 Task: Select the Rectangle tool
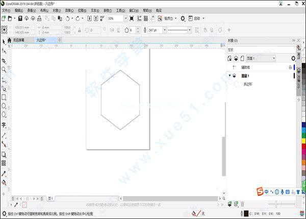pos(4,97)
